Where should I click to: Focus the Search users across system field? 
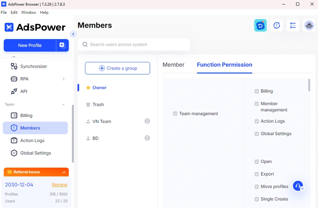[134, 45]
